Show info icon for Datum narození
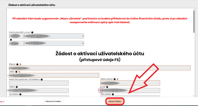198x106 pixels. coord(115,79)
